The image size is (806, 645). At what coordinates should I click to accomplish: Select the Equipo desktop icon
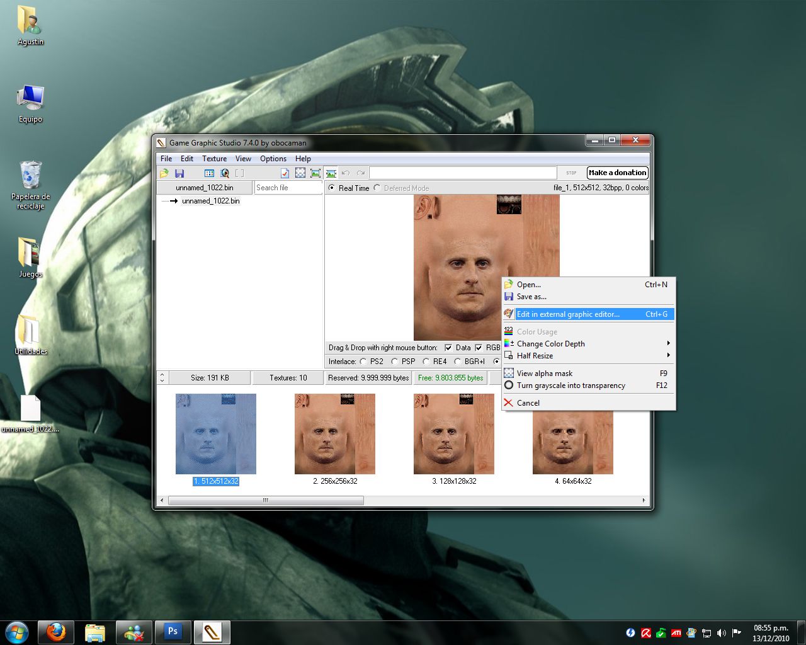[x=30, y=104]
